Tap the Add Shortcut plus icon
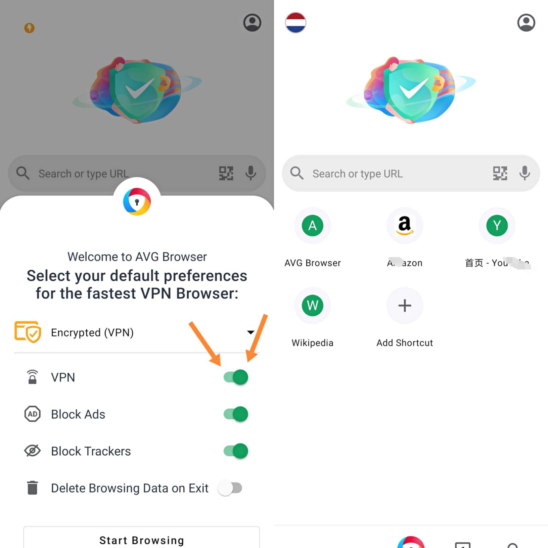 404,306
